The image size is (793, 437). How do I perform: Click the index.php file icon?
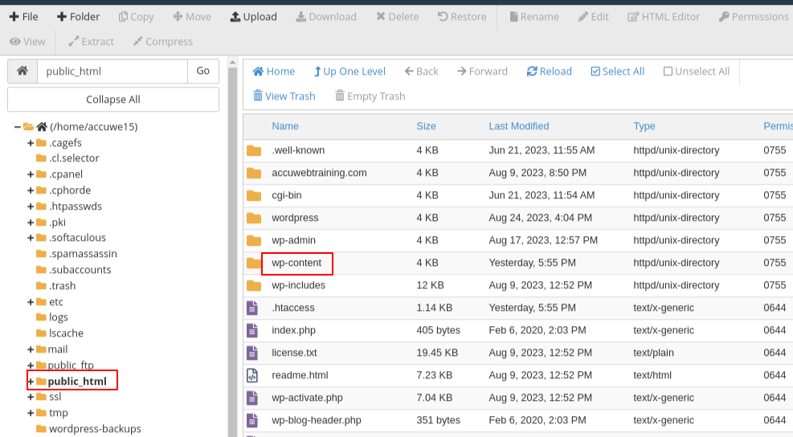click(251, 330)
